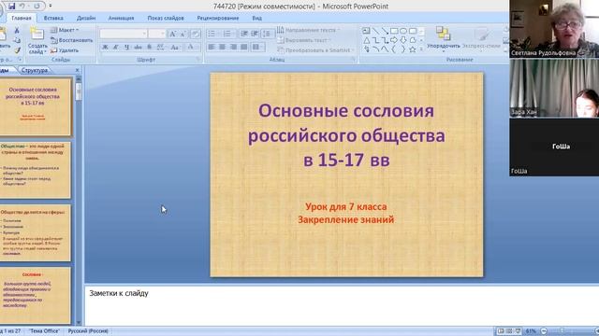Open Направление текста dropdown
The image size is (599, 336).
pyautogui.click(x=308, y=30)
